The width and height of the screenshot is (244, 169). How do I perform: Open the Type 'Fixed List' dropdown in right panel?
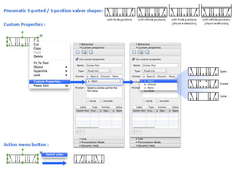[x=155, y=71]
